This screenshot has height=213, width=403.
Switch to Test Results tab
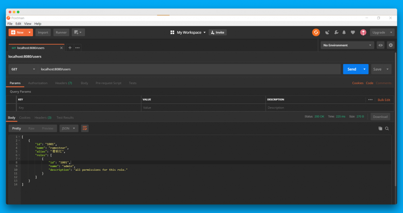click(x=65, y=118)
